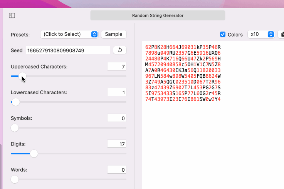Screen dimensions: 284x189
Task: Select generated string starting with 967LN584w
Action: pyautogui.click(x=183, y=76)
